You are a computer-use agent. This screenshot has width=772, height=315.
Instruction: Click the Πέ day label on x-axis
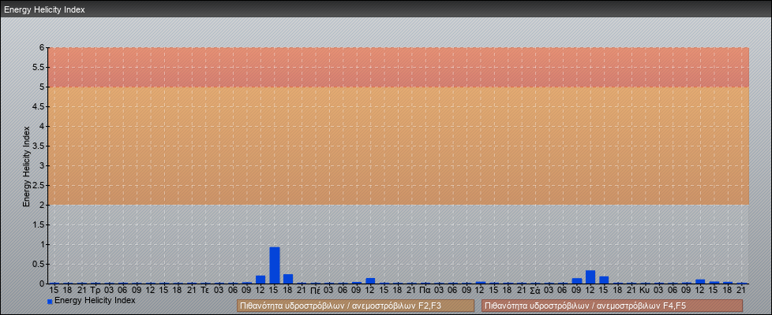[x=316, y=291]
